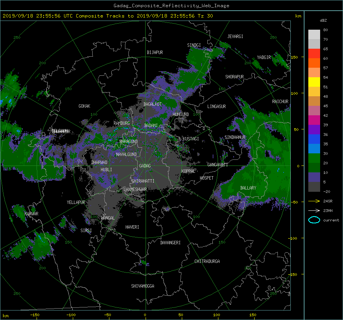Click the HUNGUND city label
This screenshot has width=343, height=320.
(x=181, y=115)
